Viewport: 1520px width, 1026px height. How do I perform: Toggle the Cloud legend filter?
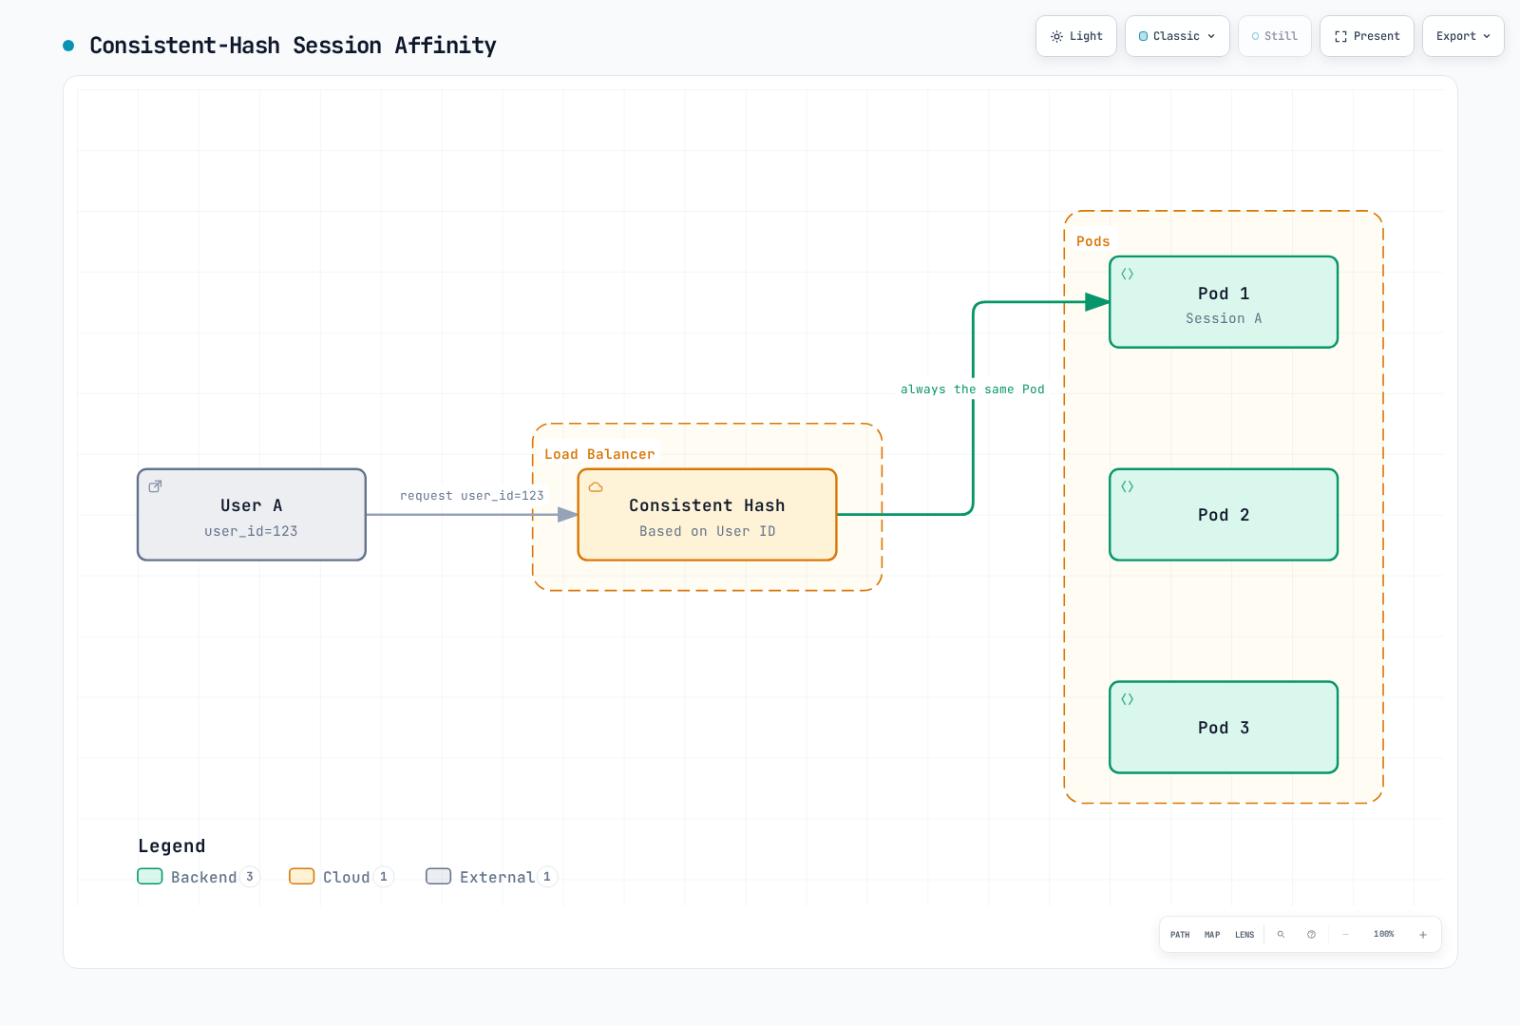tap(342, 877)
